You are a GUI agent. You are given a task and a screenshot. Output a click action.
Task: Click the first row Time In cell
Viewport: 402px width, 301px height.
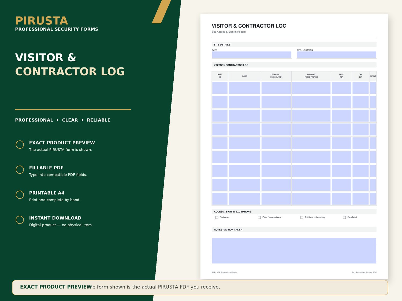tap(220, 88)
